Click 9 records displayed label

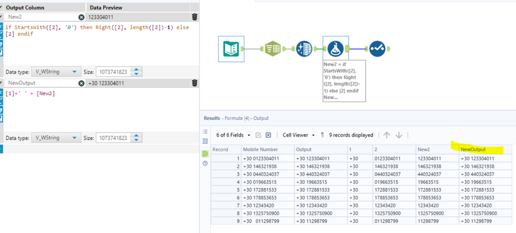click(x=351, y=135)
